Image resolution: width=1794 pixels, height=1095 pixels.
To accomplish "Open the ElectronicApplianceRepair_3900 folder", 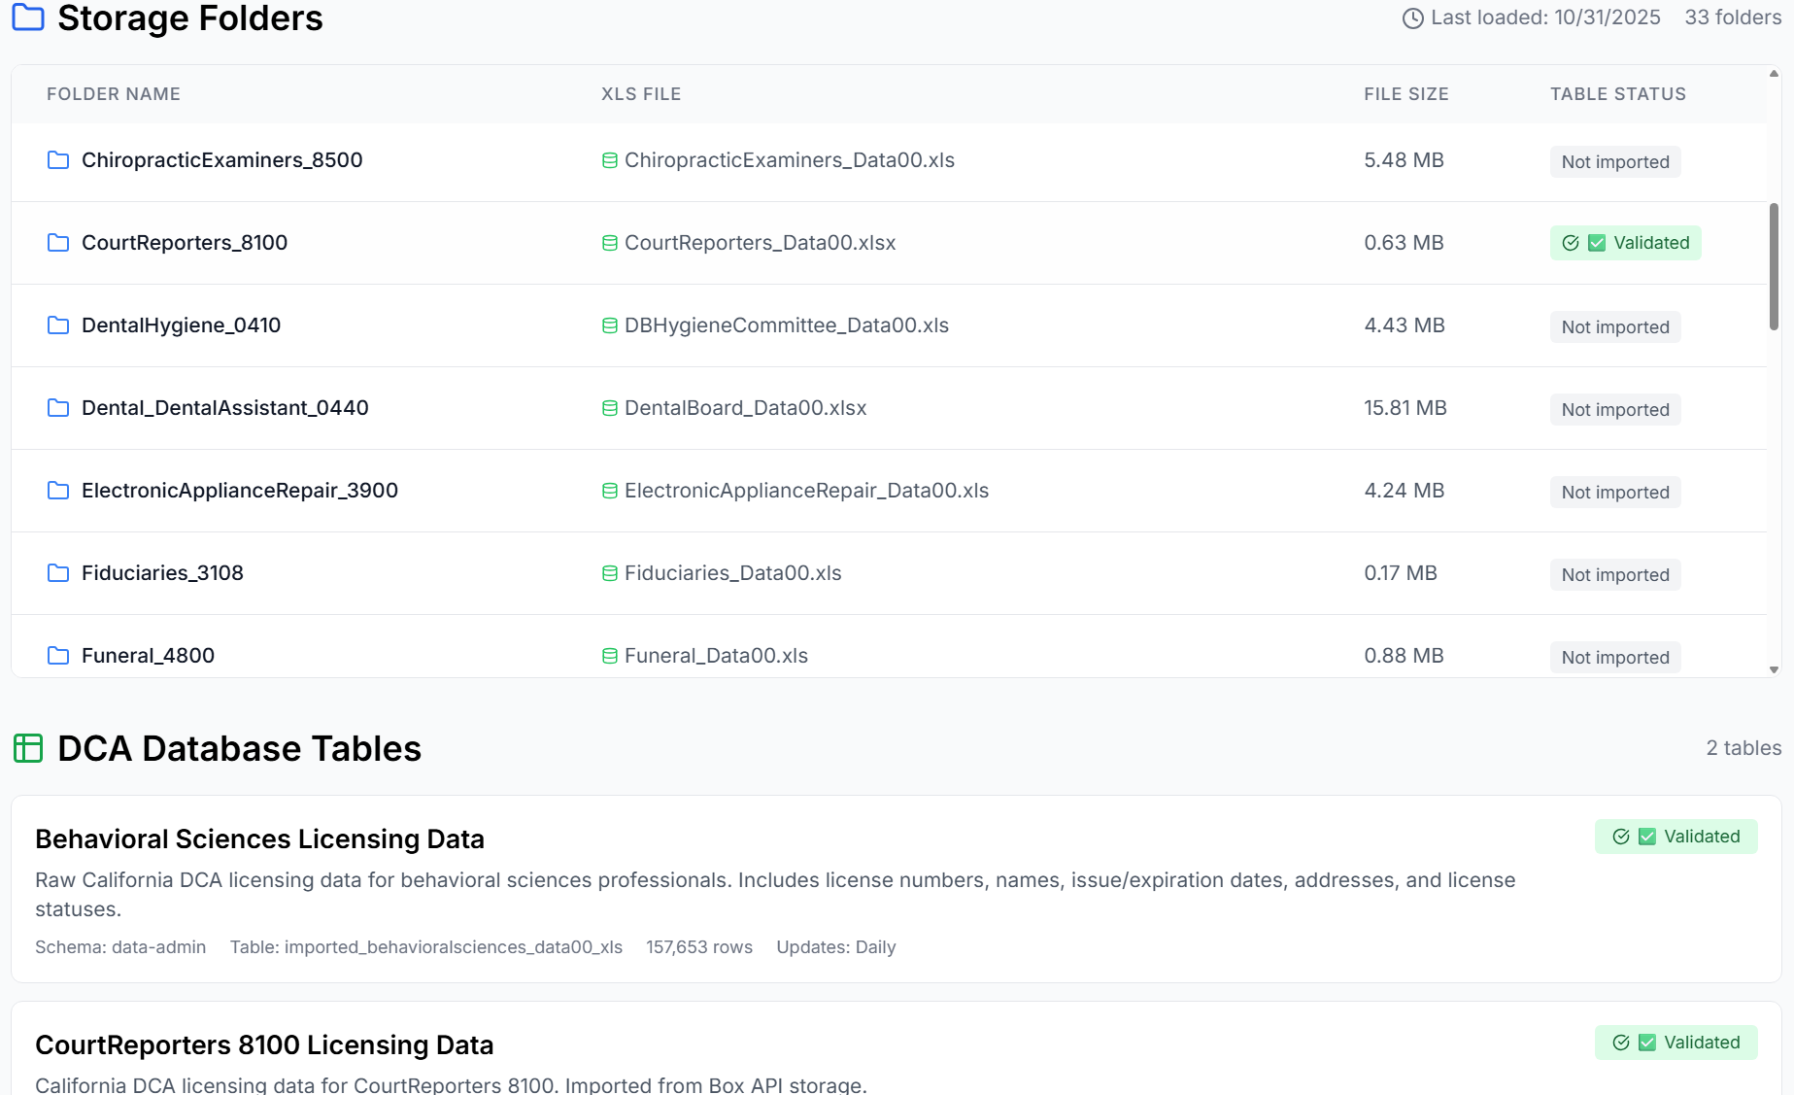I will [x=240, y=491].
